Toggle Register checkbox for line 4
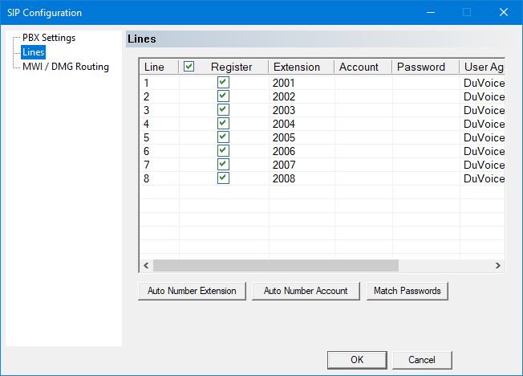The height and width of the screenshot is (376, 523). click(223, 124)
